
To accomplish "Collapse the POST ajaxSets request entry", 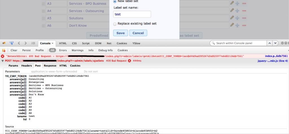I will pos(3,61).
